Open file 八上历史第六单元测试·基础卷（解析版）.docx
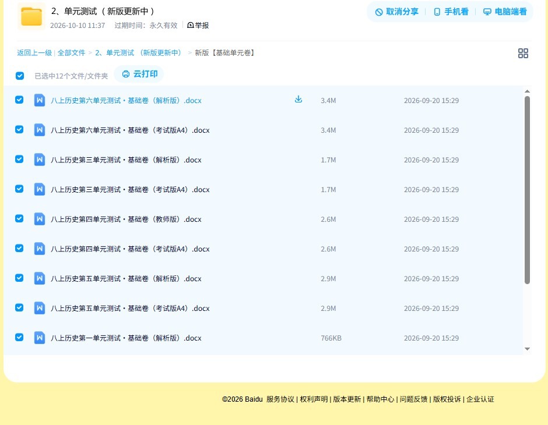This screenshot has height=425, width=548. tap(126, 101)
